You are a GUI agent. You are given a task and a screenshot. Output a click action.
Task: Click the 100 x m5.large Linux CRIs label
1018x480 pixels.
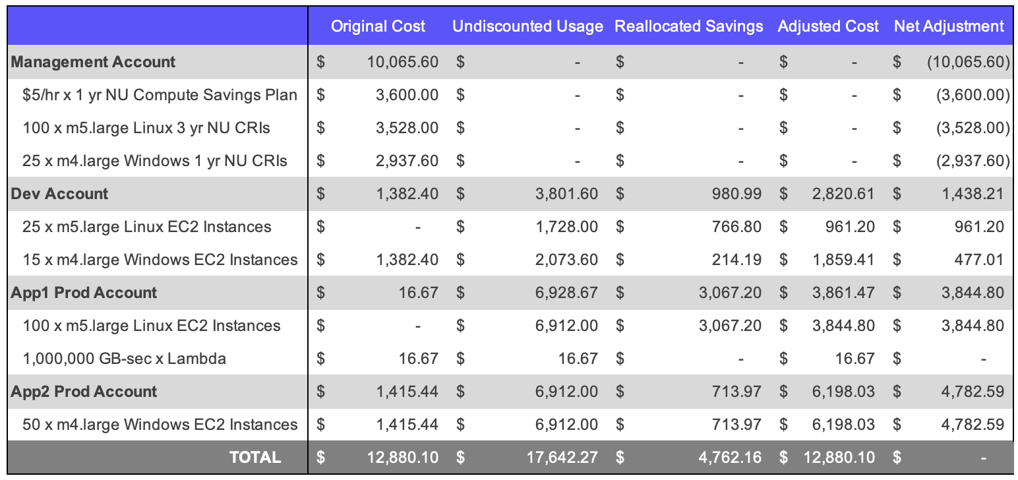tap(146, 128)
